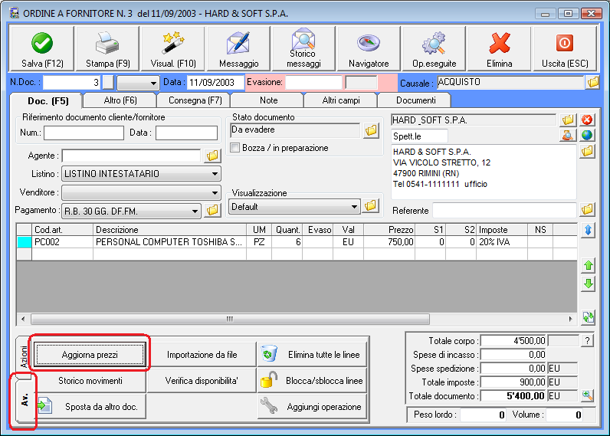This screenshot has height=436, width=610.
Task: Click the Descrizione column header
Action: (x=169, y=229)
